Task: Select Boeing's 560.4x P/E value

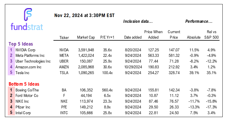Action: [x=107, y=90]
